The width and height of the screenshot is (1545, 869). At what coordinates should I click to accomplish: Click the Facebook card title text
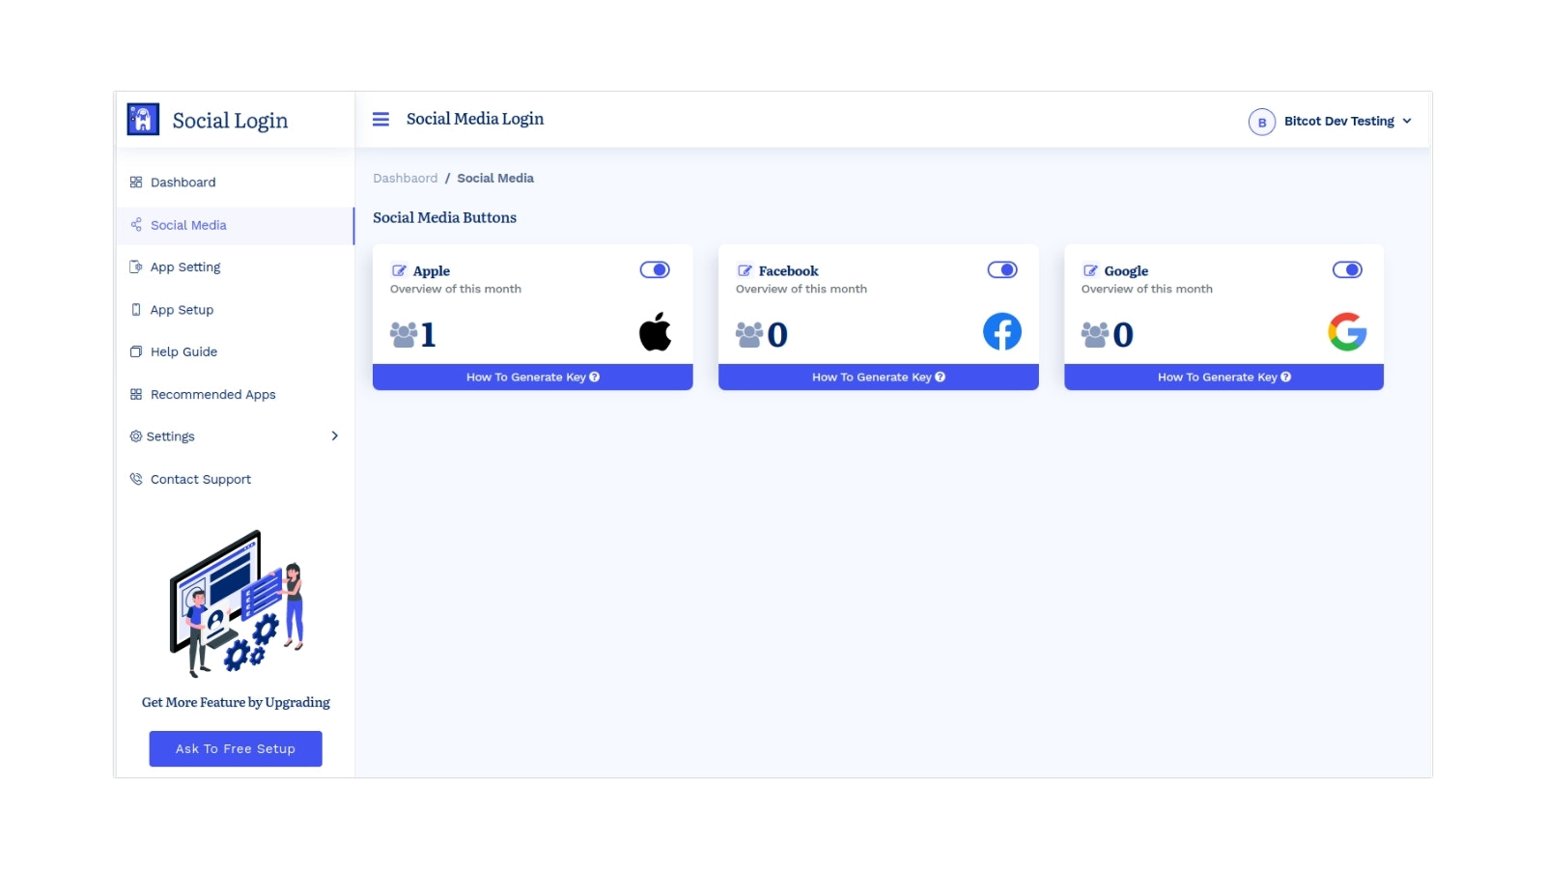(x=789, y=271)
